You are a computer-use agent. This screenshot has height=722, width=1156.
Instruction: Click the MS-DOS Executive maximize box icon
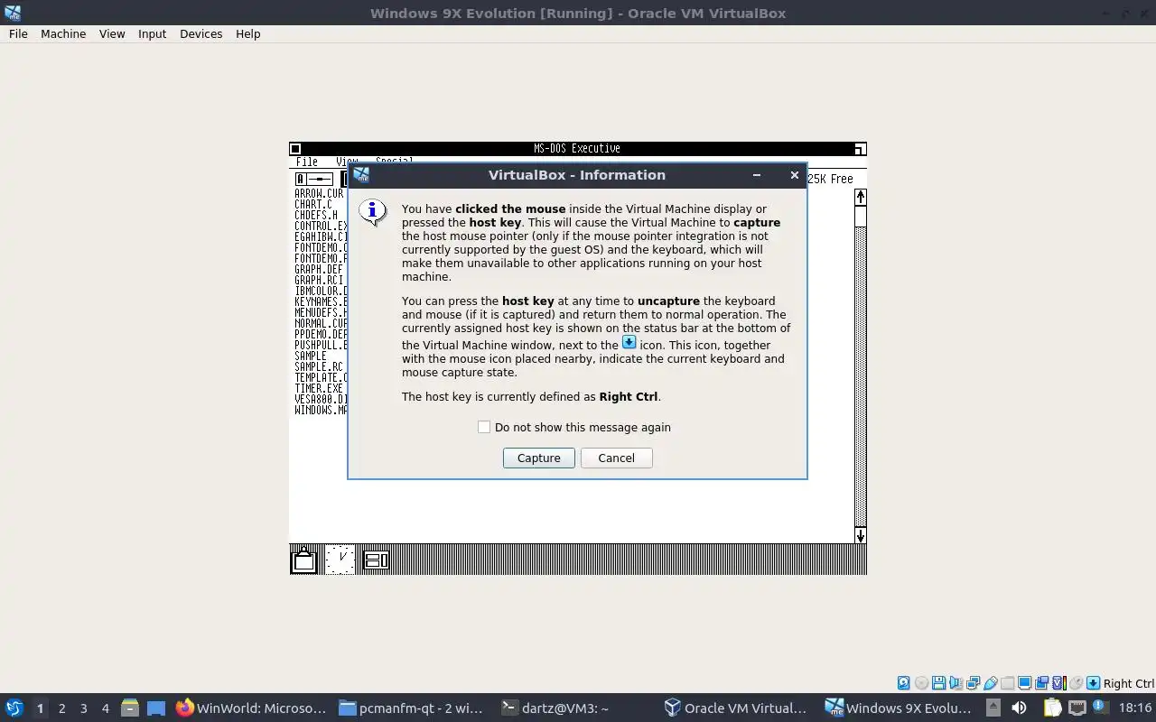pyautogui.click(x=860, y=149)
